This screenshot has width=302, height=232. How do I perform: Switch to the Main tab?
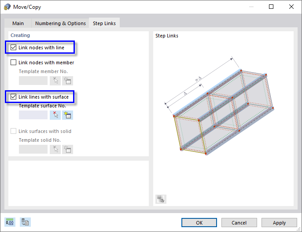(x=18, y=23)
